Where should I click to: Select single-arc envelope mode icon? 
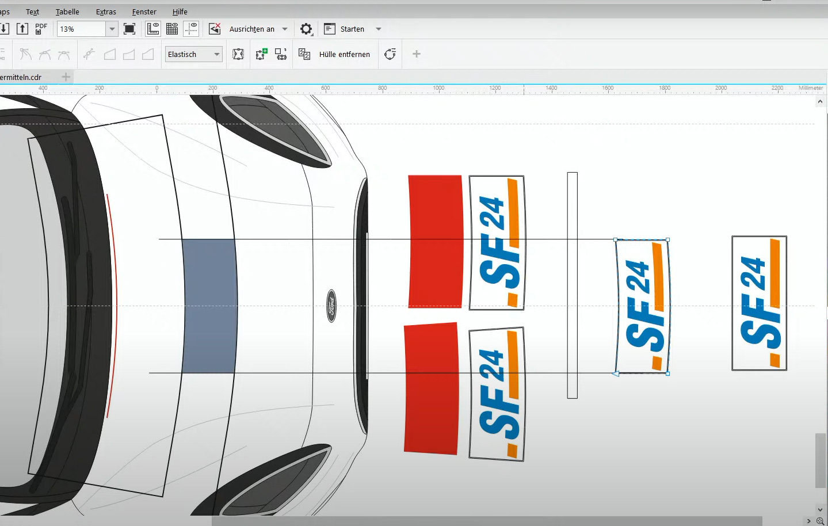pos(129,54)
